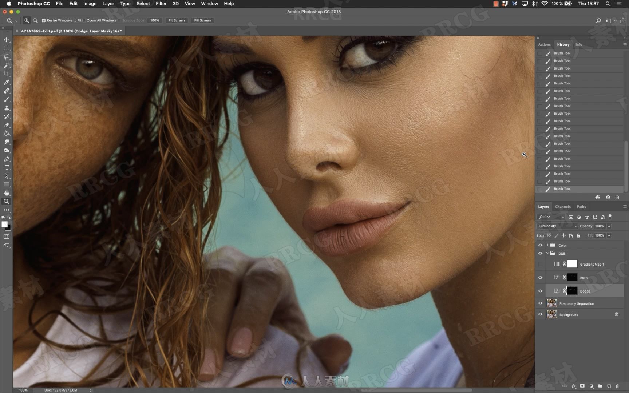This screenshot has height=393, width=629.
Task: Open the Kind filter dropdown
Action: 551,217
